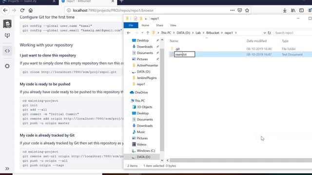The image size is (312, 175).
Task: Open Bitbucket repository settings gear
Action: (x=7, y=66)
